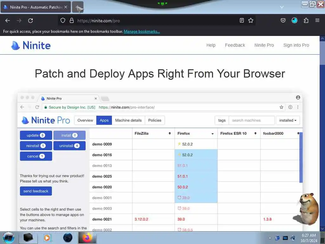Click the update 3 button
The width and height of the screenshot is (325, 244).
click(x=36, y=135)
